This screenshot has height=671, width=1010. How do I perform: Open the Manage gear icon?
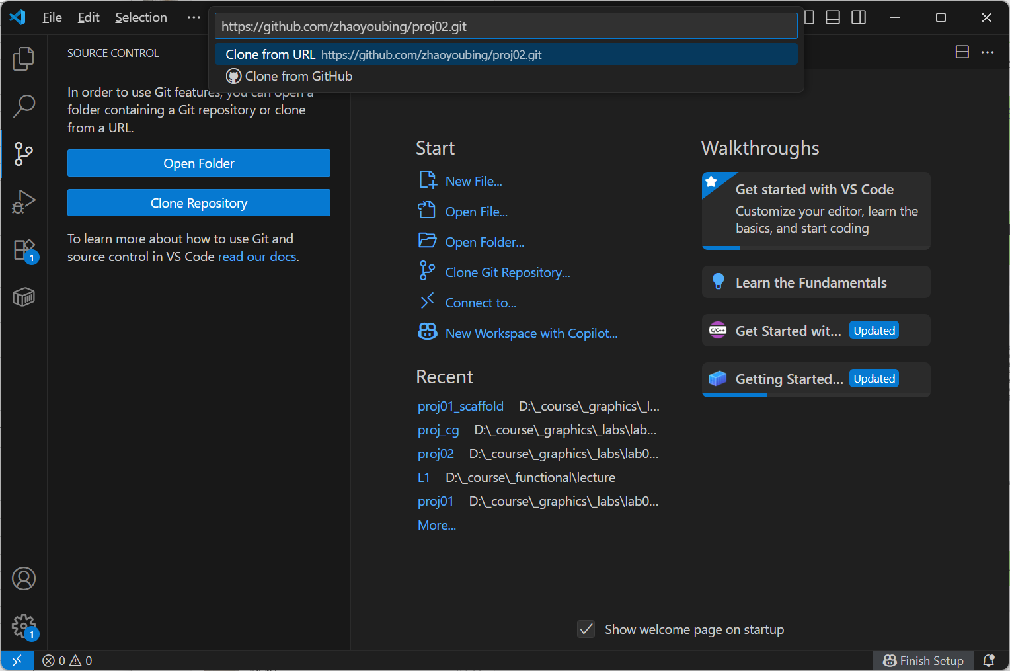pyautogui.click(x=24, y=625)
